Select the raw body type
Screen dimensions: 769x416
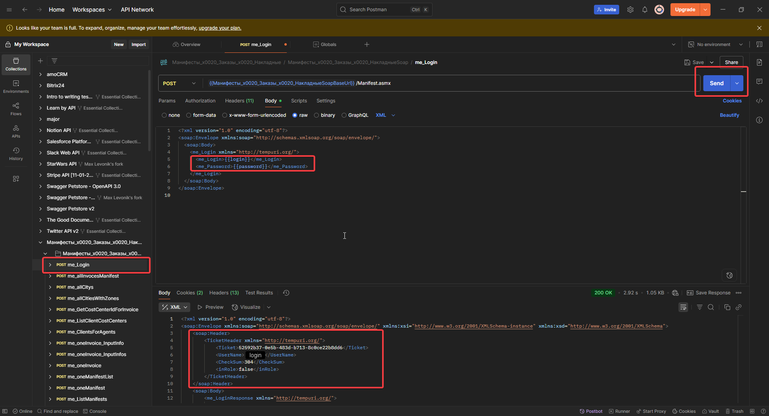tap(300, 115)
